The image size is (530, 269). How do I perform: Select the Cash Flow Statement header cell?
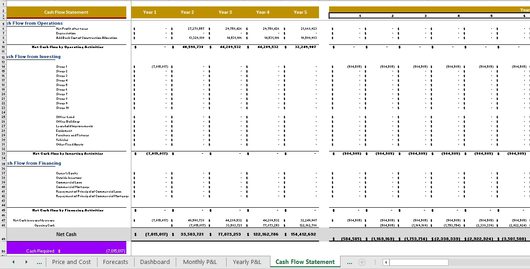pyautogui.click(x=66, y=12)
